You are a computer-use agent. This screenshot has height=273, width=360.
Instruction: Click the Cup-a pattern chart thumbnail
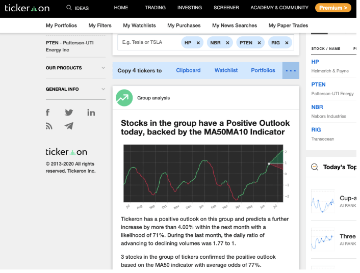(x=323, y=201)
